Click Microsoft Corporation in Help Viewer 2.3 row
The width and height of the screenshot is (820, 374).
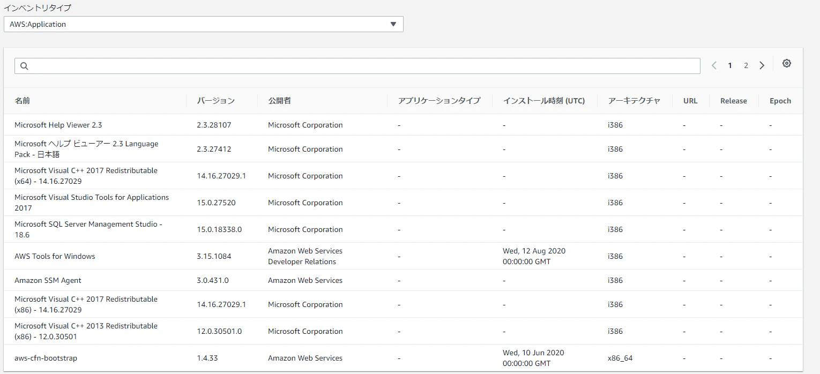pyautogui.click(x=305, y=125)
